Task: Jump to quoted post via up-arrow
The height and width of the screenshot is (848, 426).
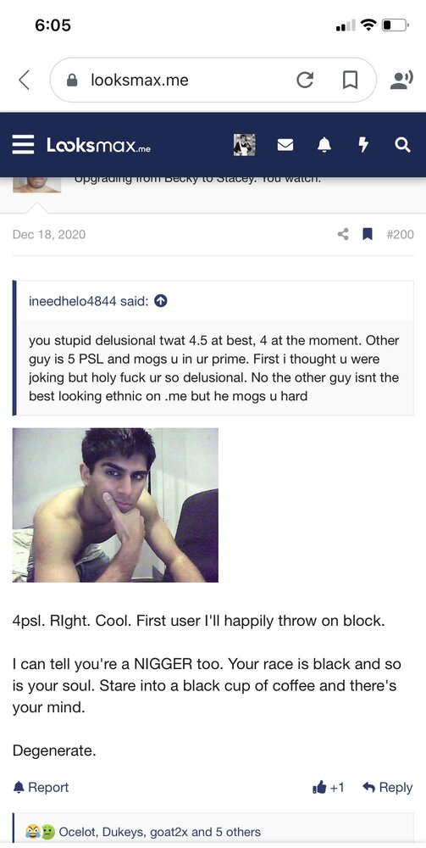Action: point(160,301)
